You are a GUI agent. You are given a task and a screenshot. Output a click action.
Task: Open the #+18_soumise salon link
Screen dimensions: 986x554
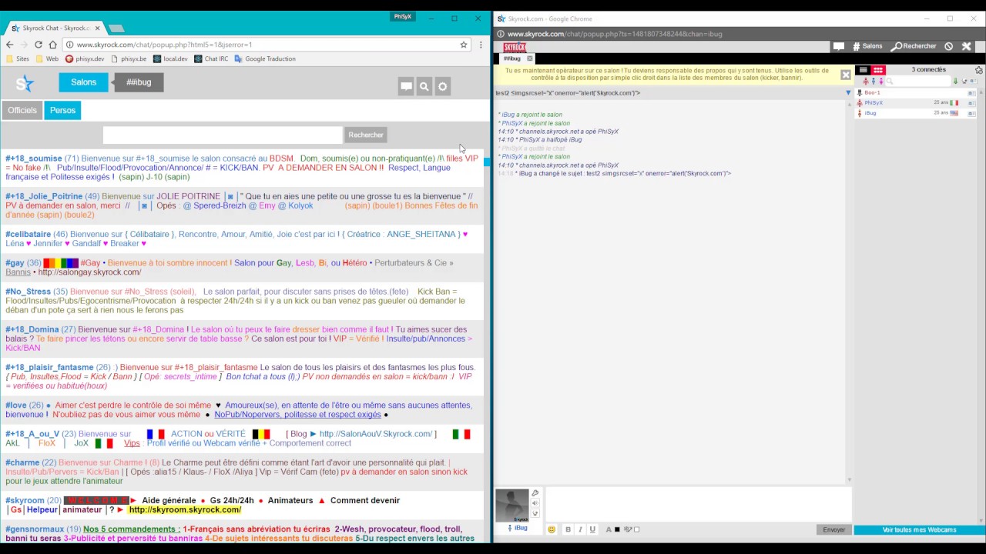click(x=34, y=159)
